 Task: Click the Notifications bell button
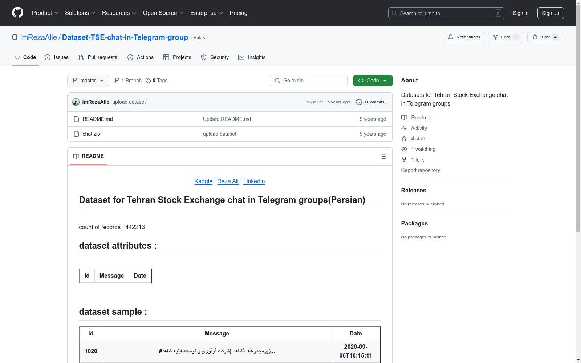coord(464,37)
